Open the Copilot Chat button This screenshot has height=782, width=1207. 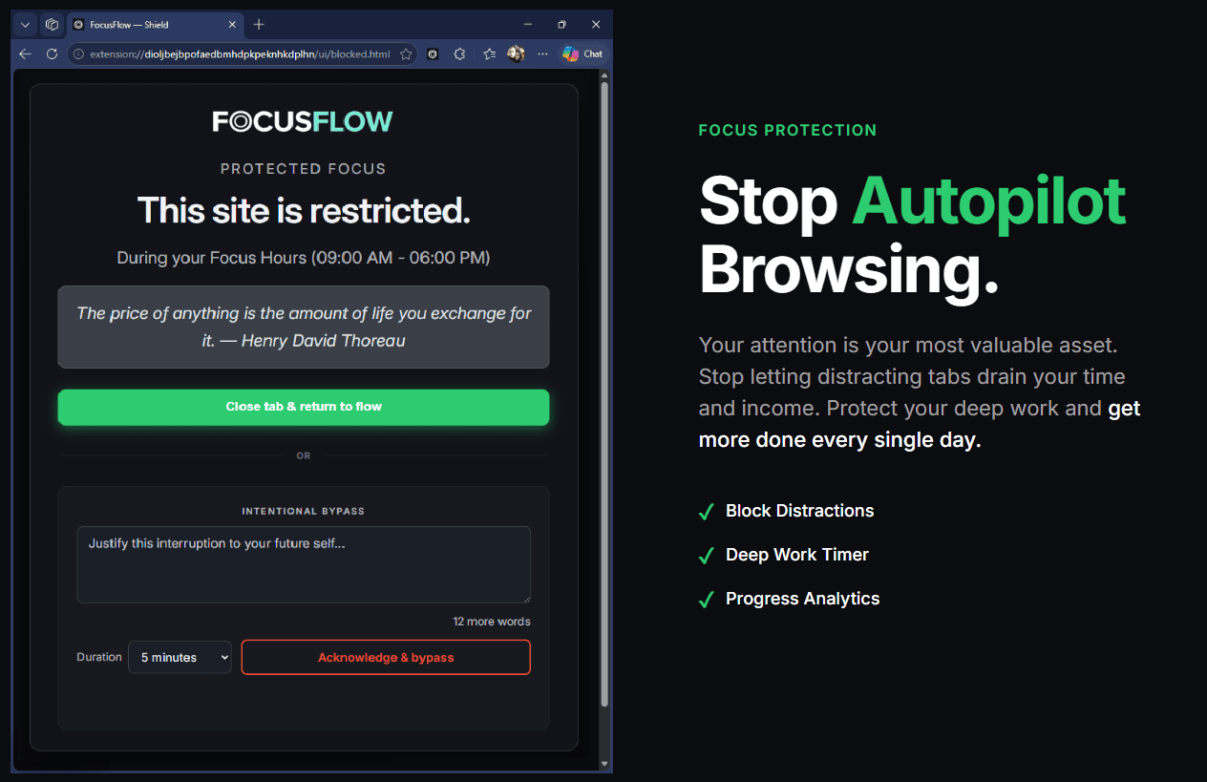(583, 54)
